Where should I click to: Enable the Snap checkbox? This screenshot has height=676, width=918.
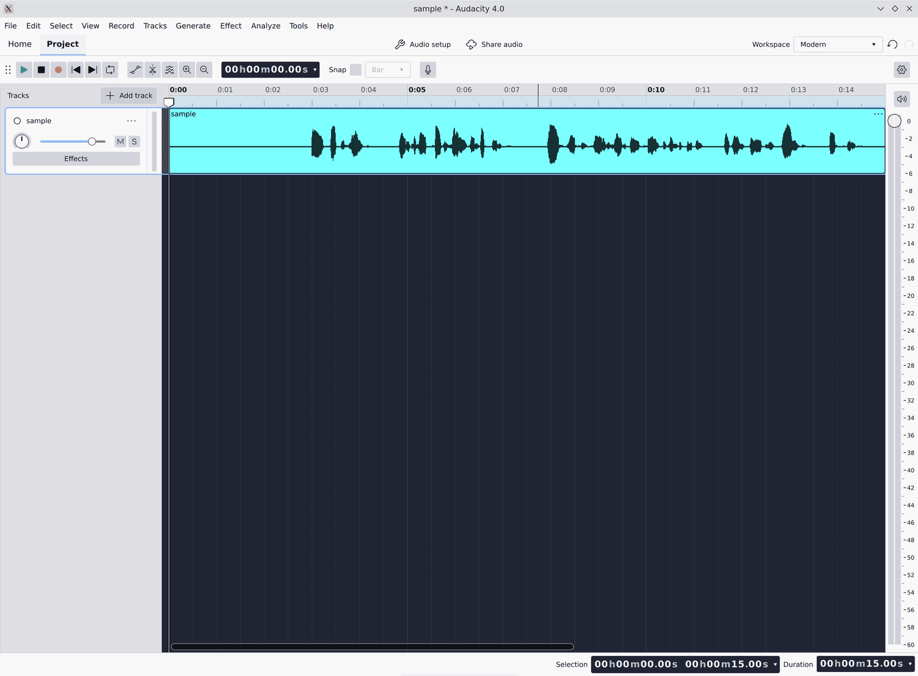[x=356, y=70]
